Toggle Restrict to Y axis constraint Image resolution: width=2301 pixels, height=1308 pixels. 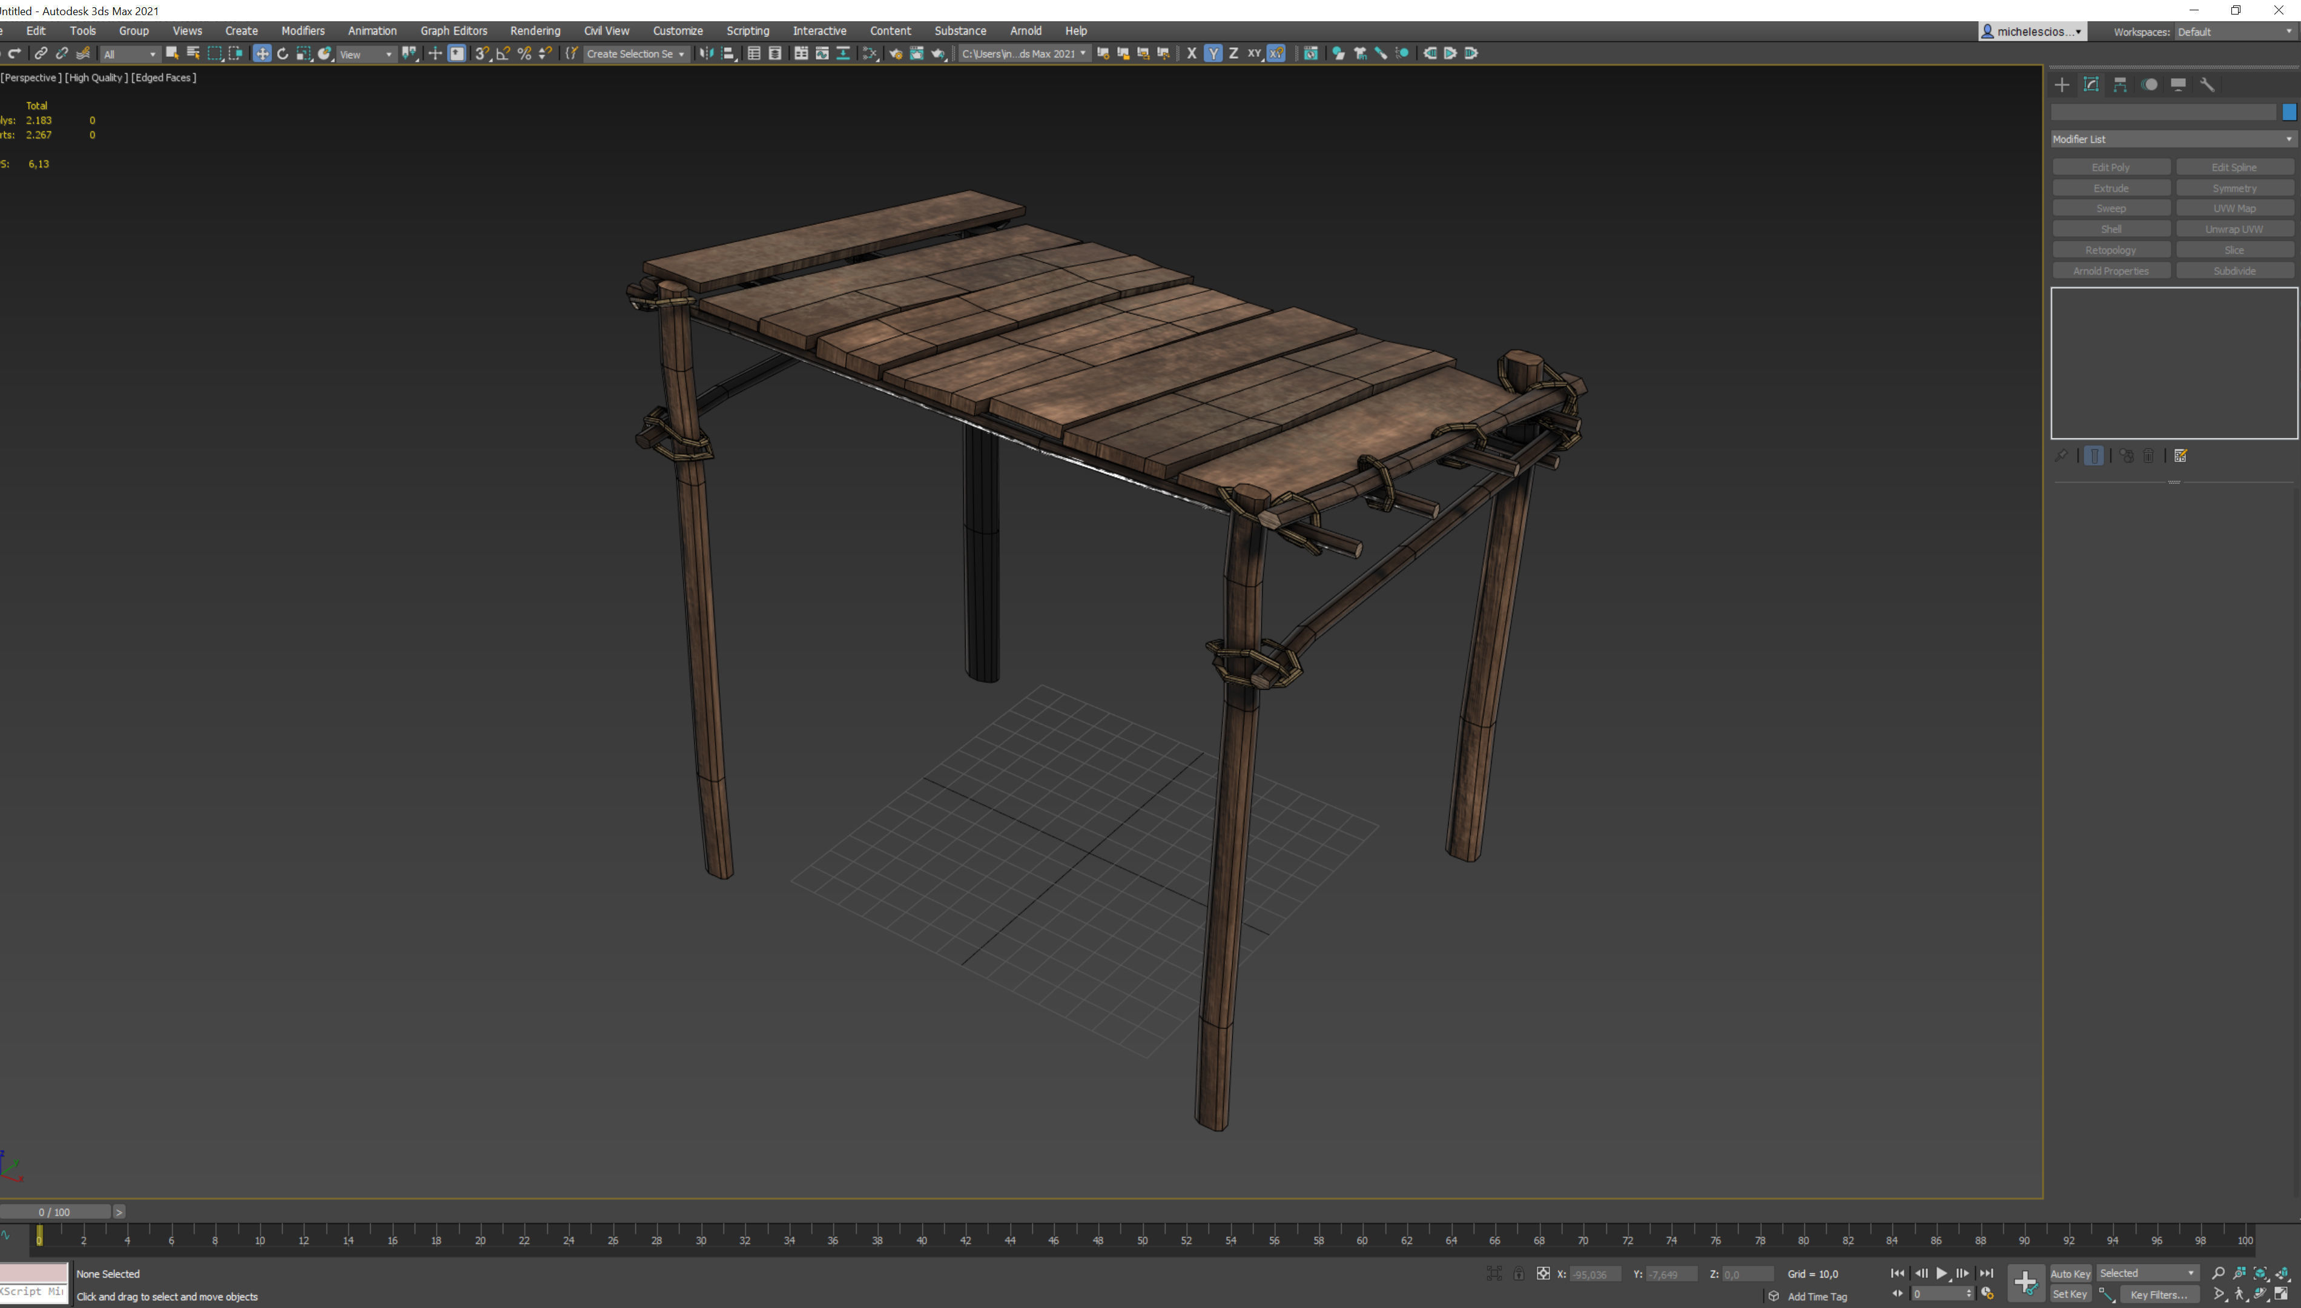click(1213, 54)
